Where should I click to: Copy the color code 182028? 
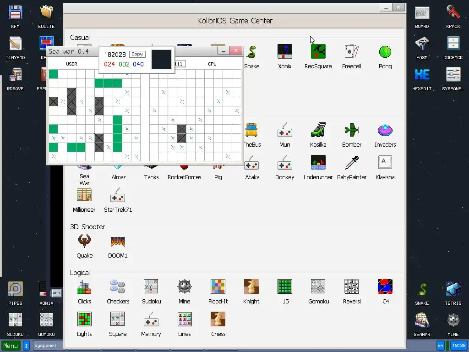(x=137, y=54)
